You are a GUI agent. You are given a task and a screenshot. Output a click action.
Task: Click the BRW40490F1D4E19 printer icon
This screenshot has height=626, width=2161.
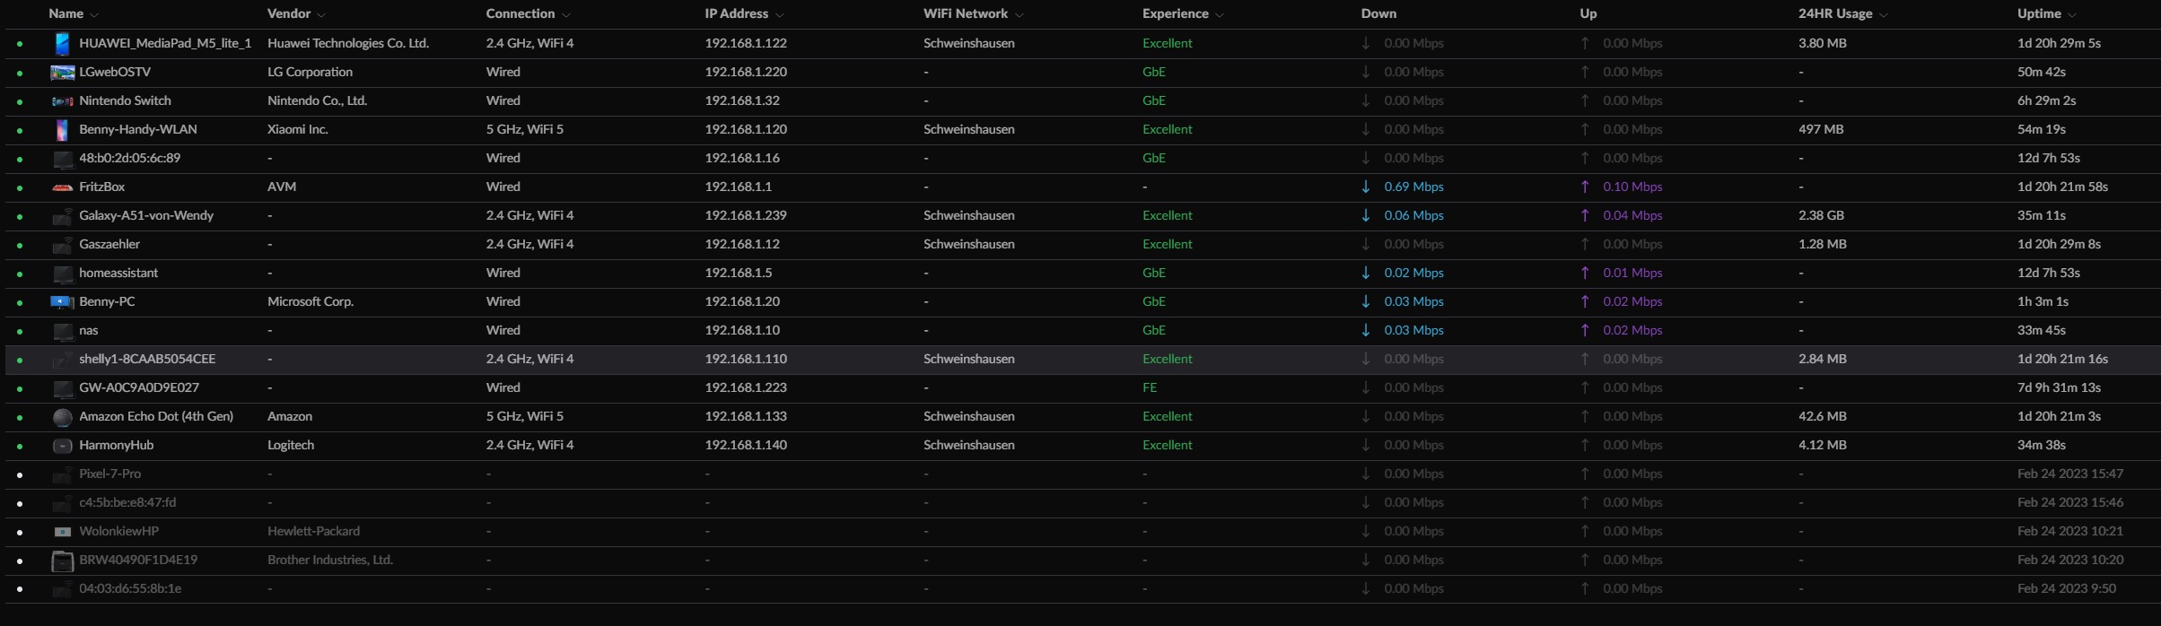(62, 561)
